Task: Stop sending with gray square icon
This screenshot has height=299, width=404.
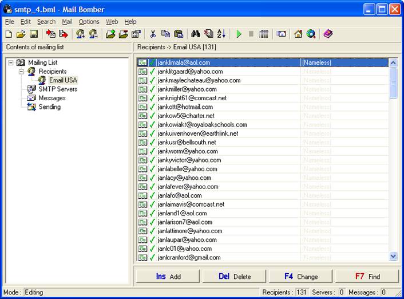Action: pyautogui.click(x=251, y=34)
